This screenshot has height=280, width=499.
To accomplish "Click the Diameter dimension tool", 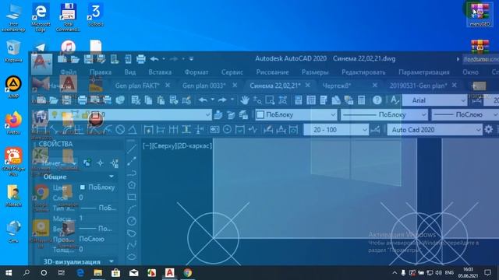I will [120, 130].
